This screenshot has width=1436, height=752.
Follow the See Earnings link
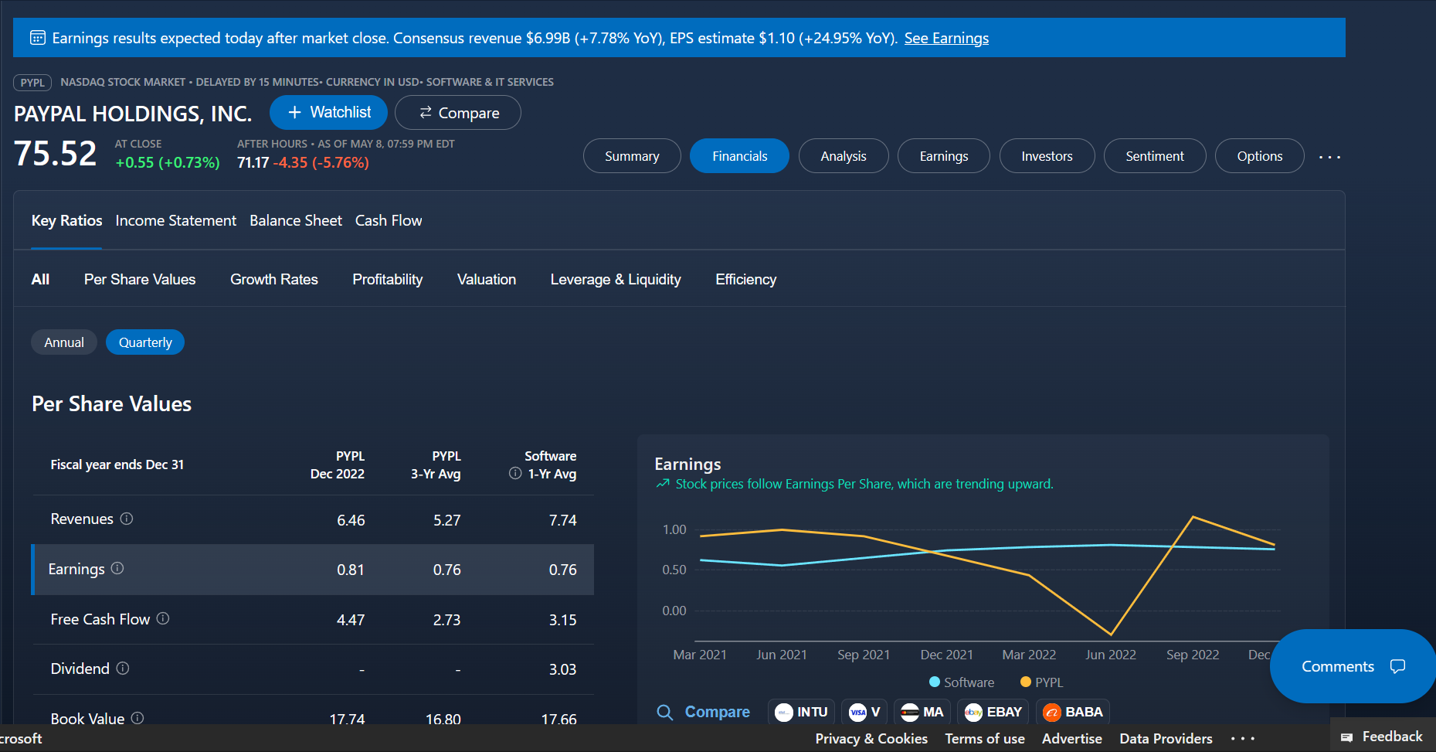(946, 38)
